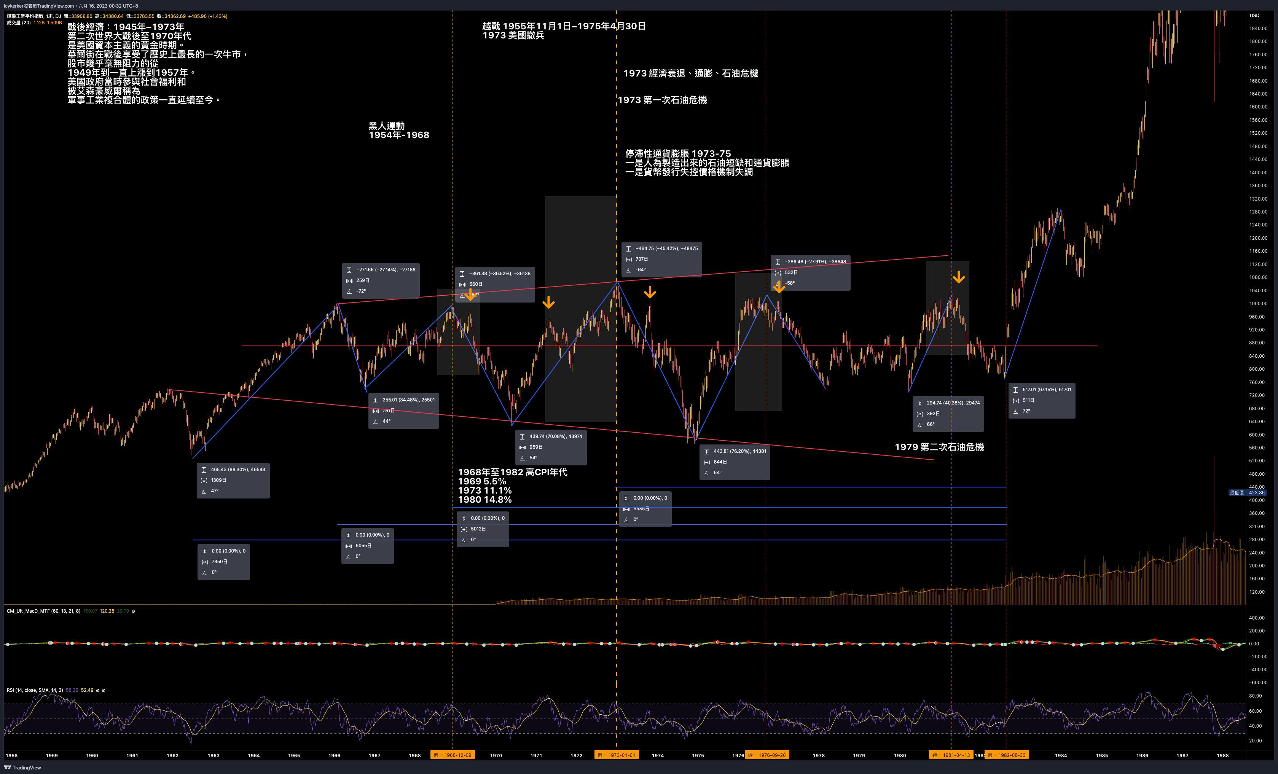
Task: Select the −286.48 (−27.91%) measurement box
Action: [810, 273]
